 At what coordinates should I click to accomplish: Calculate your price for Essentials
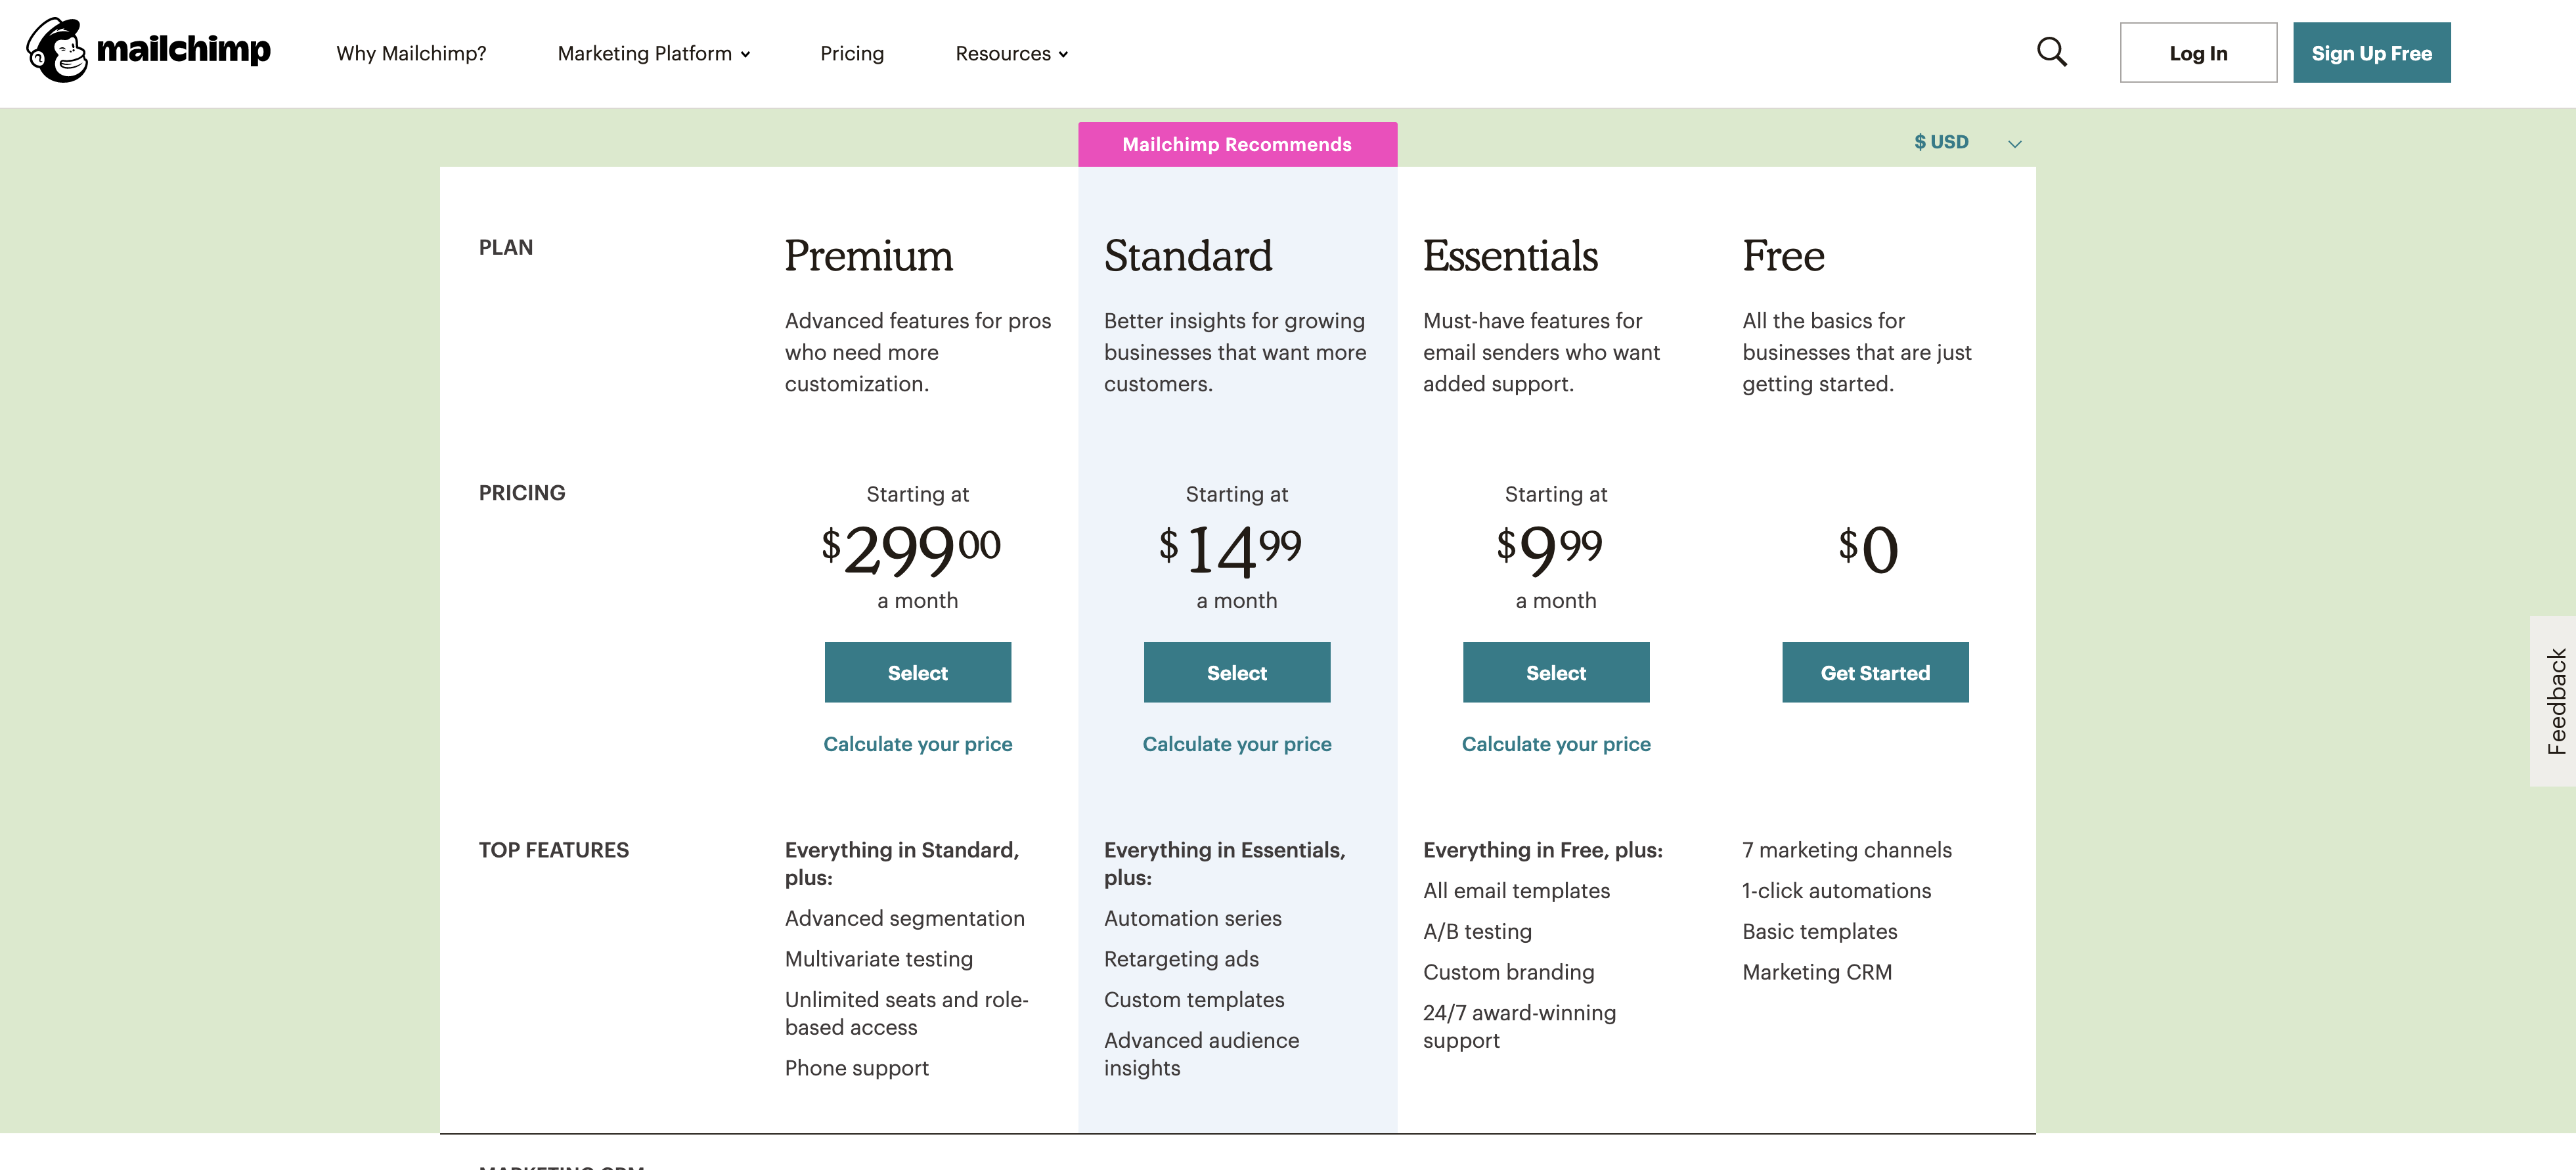point(1555,744)
